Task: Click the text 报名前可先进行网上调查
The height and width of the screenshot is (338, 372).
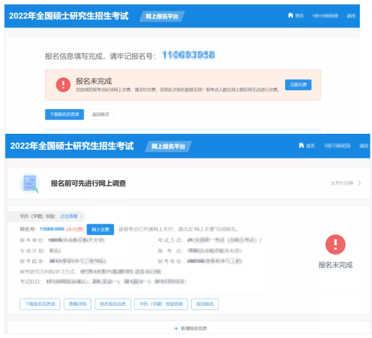Action: click(x=89, y=183)
